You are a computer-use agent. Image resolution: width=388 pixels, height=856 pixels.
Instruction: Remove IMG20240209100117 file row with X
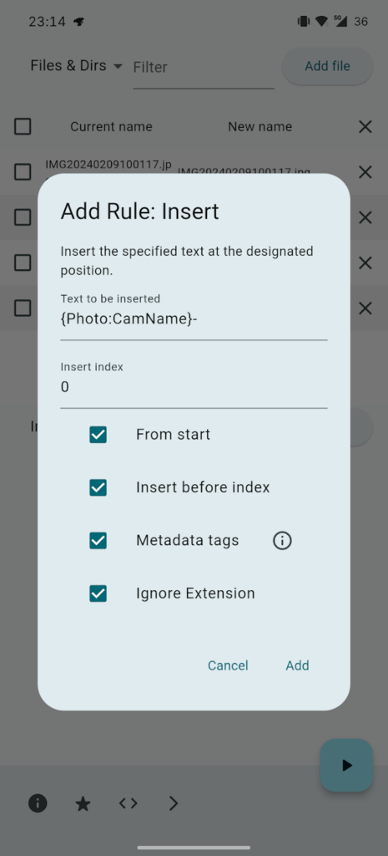(365, 172)
